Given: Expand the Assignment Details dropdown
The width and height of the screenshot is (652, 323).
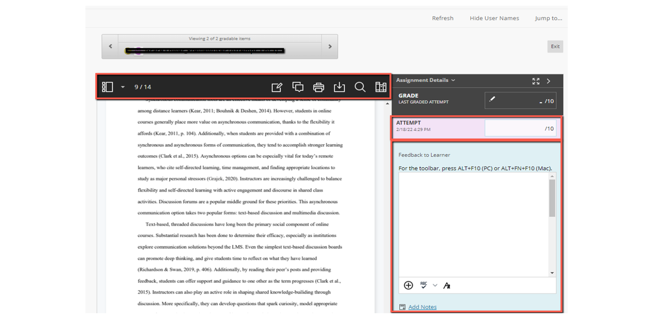Looking at the screenshot, I should pos(425,80).
